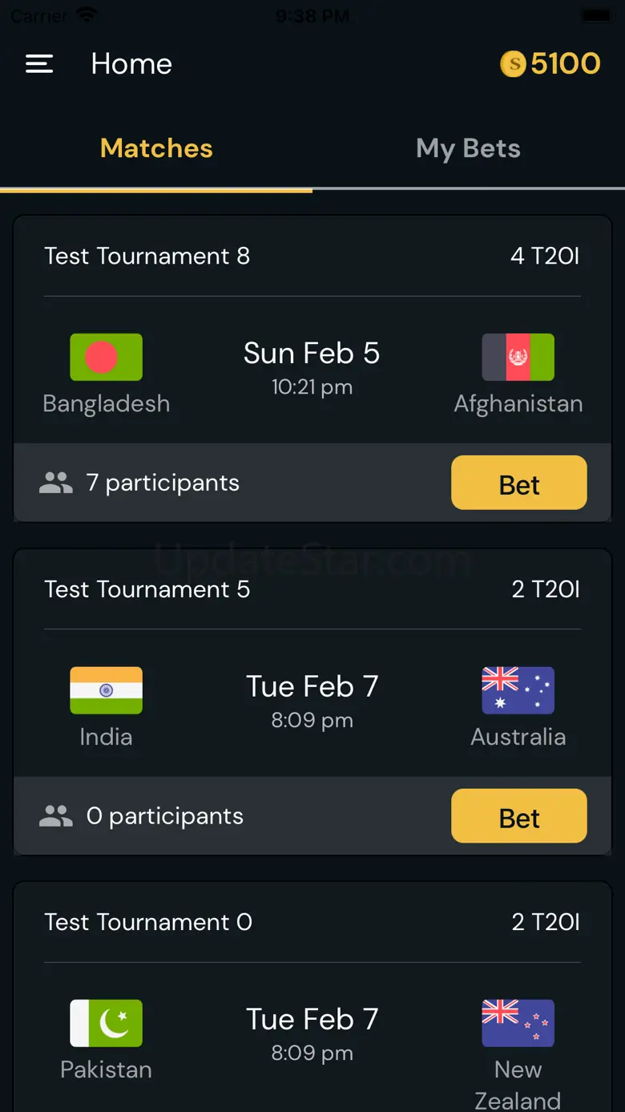Select the Matches tab
Viewport: 625px width, 1112px height.
[156, 148]
